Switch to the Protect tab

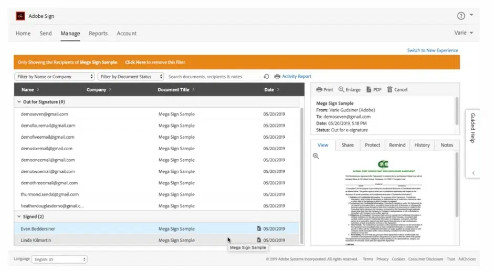[x=372, y=145]
